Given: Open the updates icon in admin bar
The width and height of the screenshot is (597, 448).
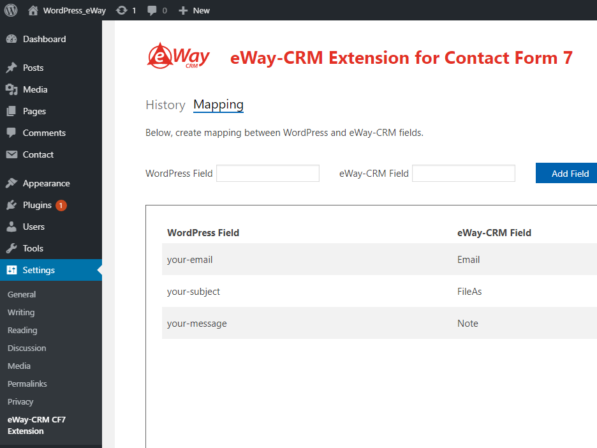Looking at the screenshot, I should pyautogui.click(x=122, y=10).
